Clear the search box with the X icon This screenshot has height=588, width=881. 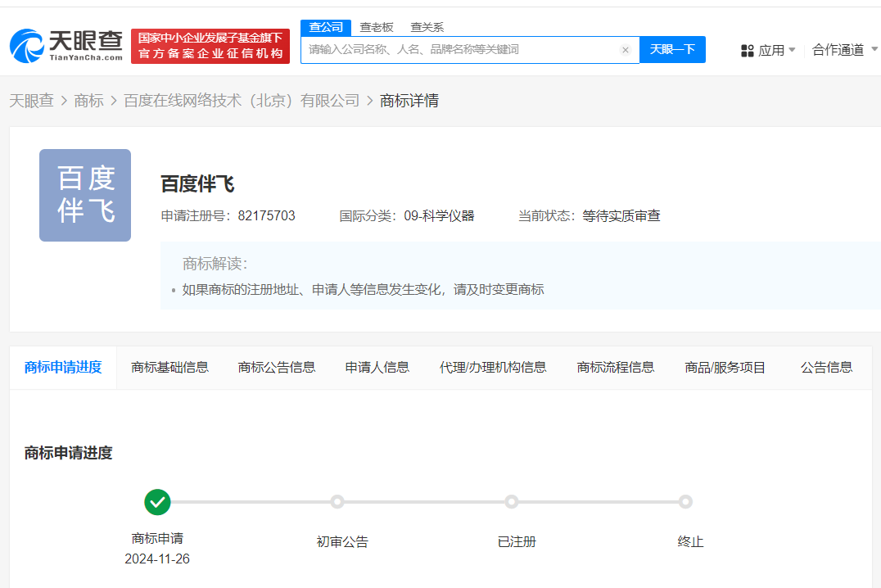(x=626, y=50)
